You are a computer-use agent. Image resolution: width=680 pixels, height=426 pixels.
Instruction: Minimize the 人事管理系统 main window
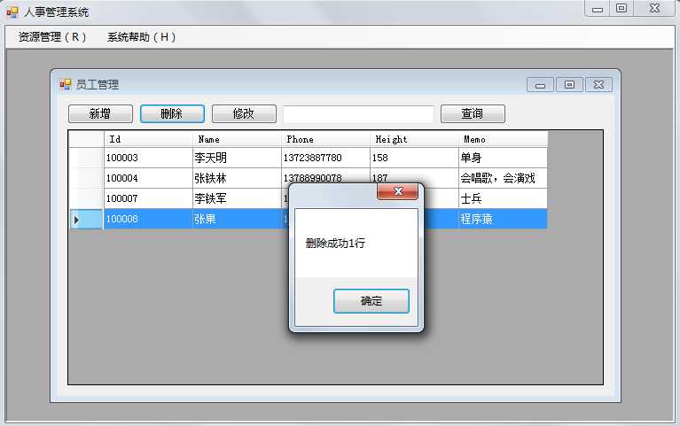click(598, 9)
